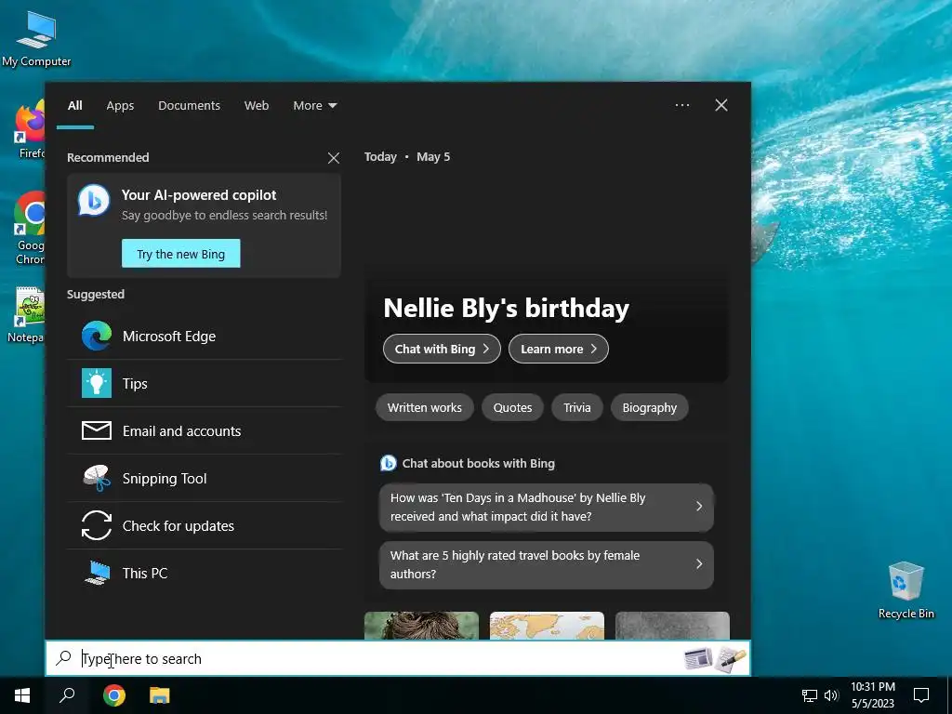
Task: Open '5 highly rated travel books' suggestion
Action: click(x=547, y=564)
